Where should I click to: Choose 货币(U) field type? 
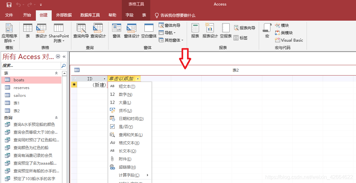coord(130,110)
